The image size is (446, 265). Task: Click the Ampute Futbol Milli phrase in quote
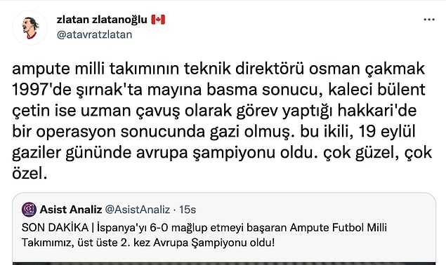(339, 228)
